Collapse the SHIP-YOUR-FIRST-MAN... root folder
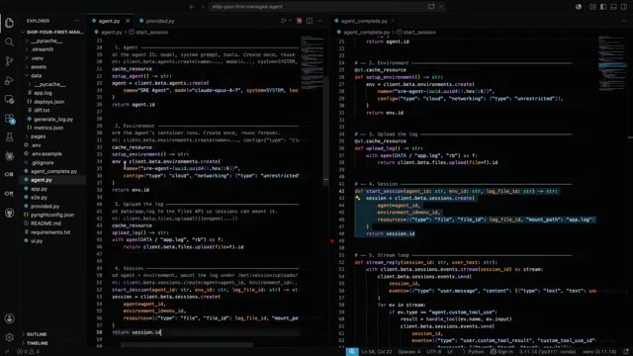The width and height of the screenshot is (633, 356). pos(53,32)
